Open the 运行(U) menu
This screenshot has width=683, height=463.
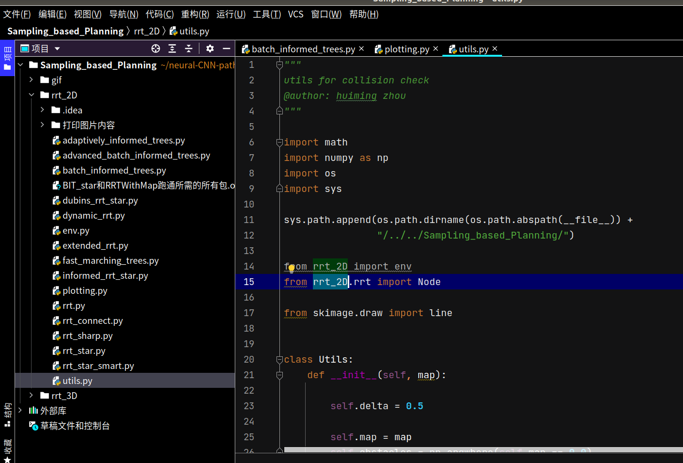[x=231, y=14]
